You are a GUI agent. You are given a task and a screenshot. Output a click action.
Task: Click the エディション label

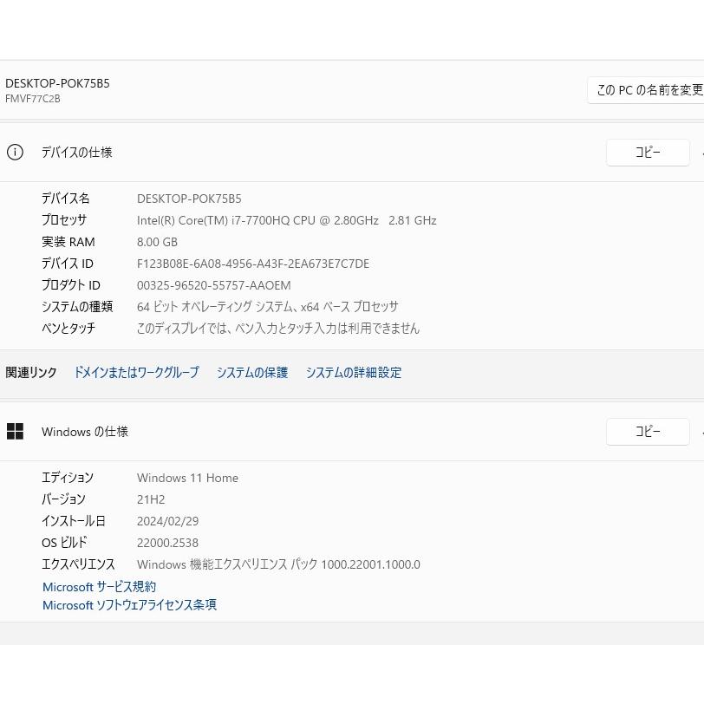pos(68,478)
